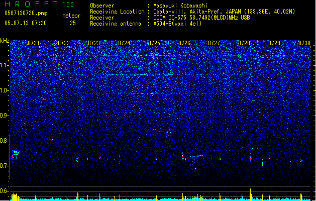Click the tallest yellow power spike at 0728
Viewport: 316px width, 201px height.
pyautogui.click(x=251, y=194)
